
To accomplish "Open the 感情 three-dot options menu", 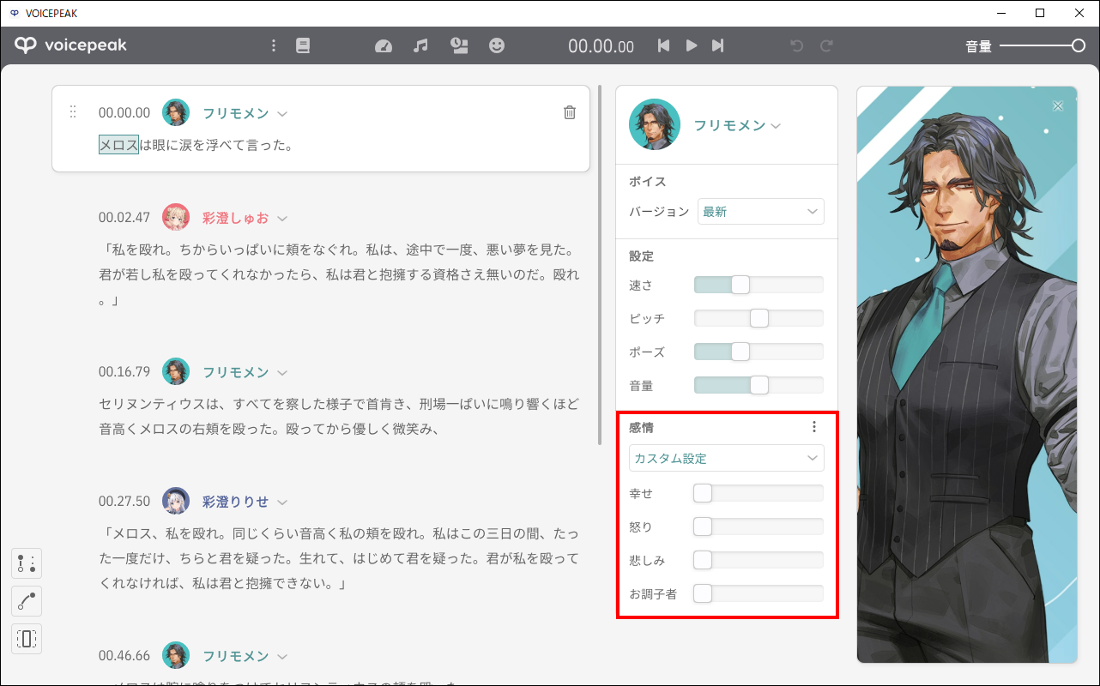I will coord(814,426).
